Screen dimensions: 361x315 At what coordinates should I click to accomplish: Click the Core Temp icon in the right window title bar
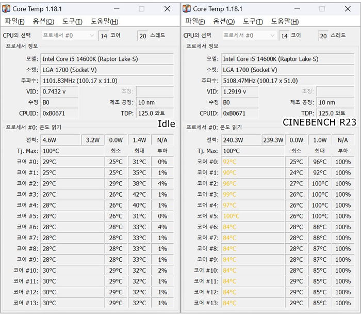pos(187,9)
